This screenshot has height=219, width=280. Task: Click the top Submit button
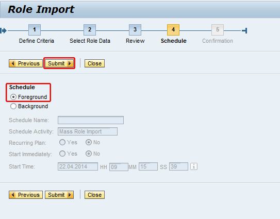click(x=59, y=63)
